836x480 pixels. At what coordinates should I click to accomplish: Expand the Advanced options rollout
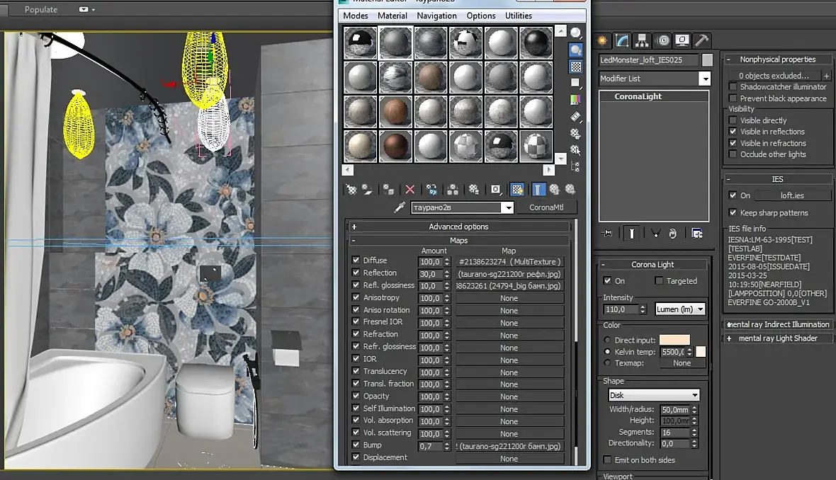[458, 227]
